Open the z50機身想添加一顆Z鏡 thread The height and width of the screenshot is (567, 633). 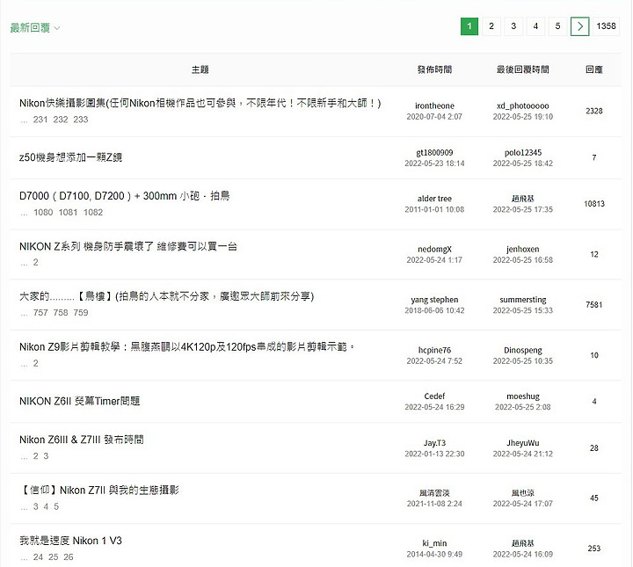[70, 157]
